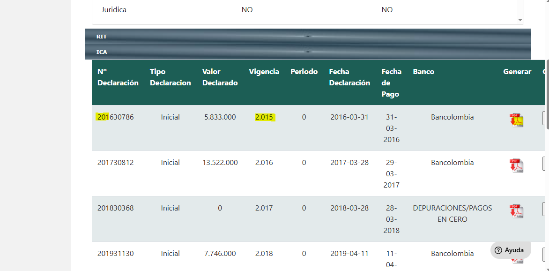Click declaration date 2017-03-28
Screen dimensions: 549x271
pos(349,163)
